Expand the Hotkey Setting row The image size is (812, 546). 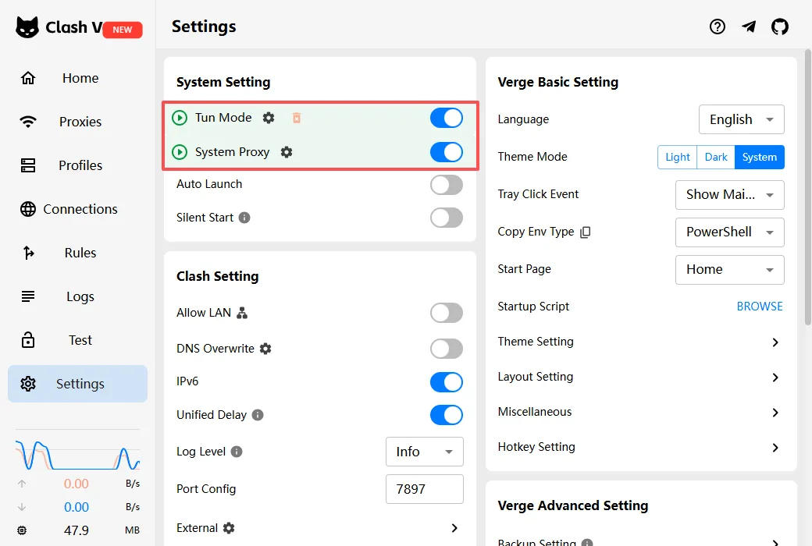pyautogui.click(x=640, y=448)
